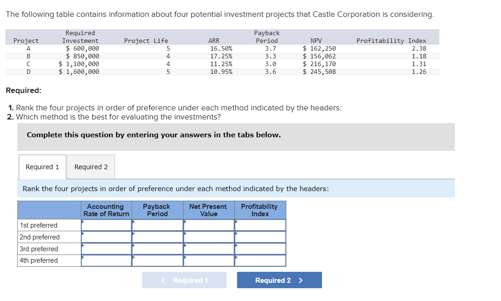Click the ARR value '16.50%'

click(x=221, y=48)
